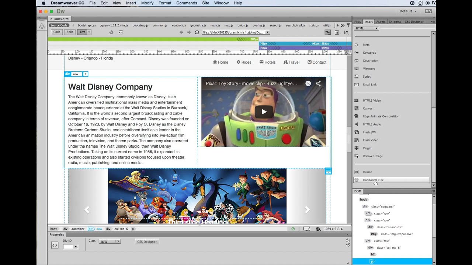Open the file URL address dropdown
The height and width of the screenshot is (265, 472).
coord(268,32)
